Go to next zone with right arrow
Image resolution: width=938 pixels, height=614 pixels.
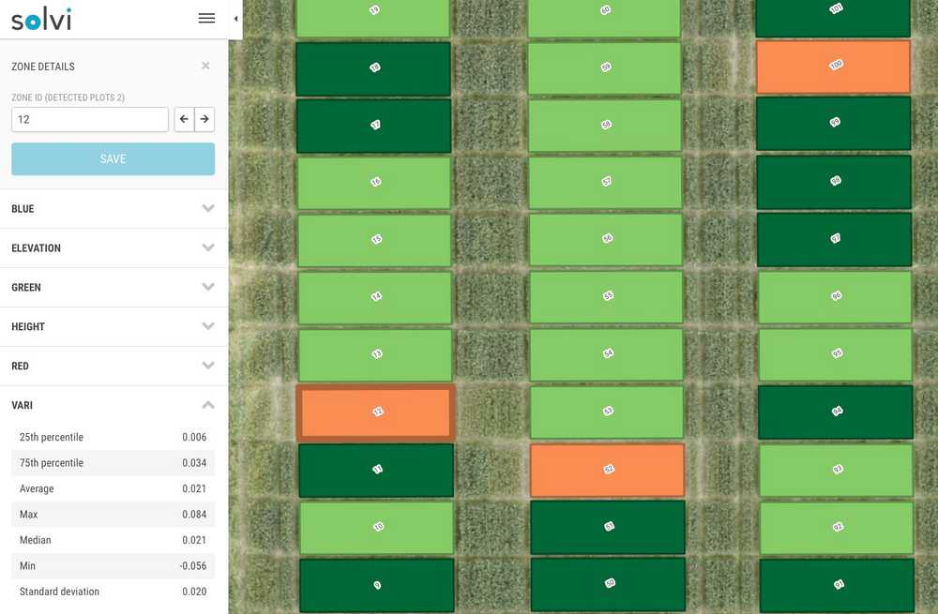click(x=204, y=119)
